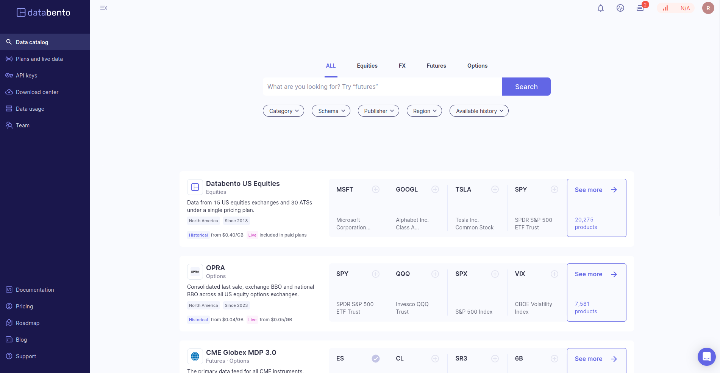This screenshot has width=720, height=373.
Task: Collapse the sidebar with the menu icon
Action: tap(103, 8)
